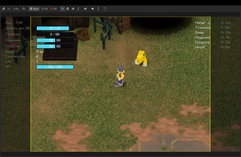Click the reset game speed icon
This screenshot has height=157, width=241.
tap(23, 9)
